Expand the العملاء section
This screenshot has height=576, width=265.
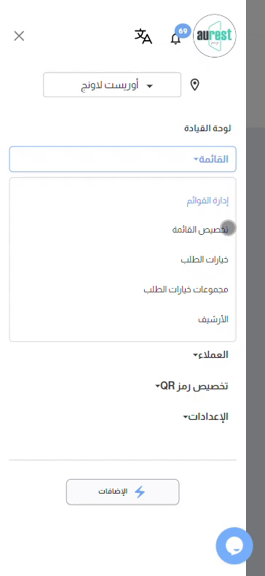[210, 355]
